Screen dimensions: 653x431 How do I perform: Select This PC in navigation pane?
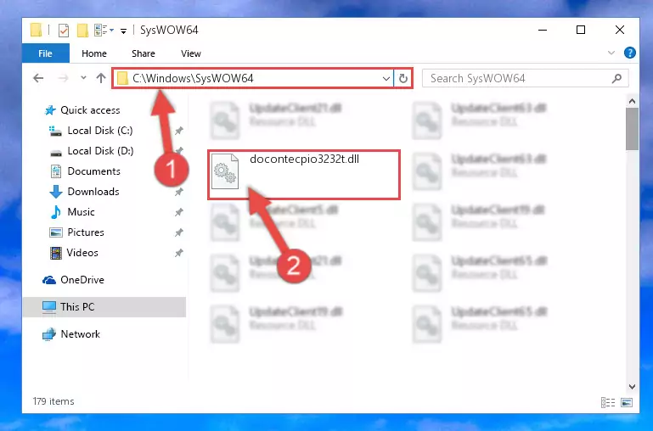104,307
